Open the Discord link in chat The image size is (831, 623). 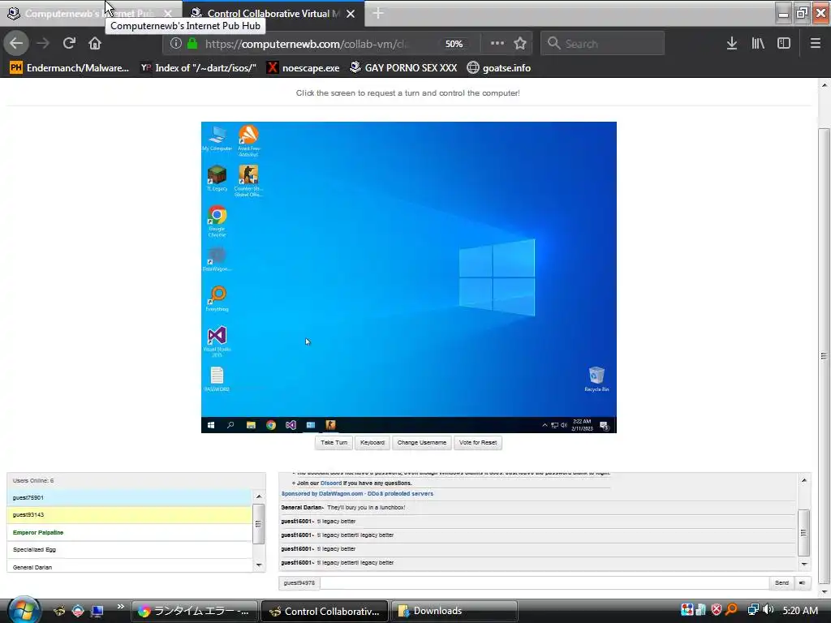pyautogui.click(x=331, y=483)
